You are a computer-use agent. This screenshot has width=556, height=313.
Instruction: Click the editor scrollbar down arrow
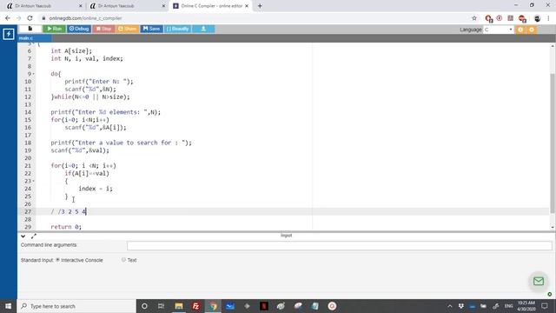click(553, 227)
